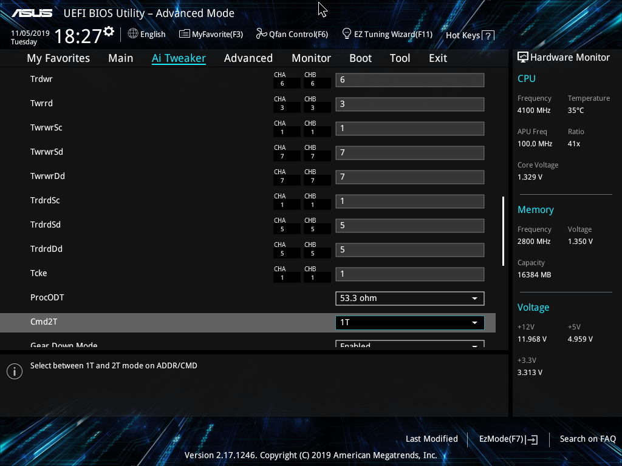
Task: Select the Ai Tweaker tab
Action: 179,58
